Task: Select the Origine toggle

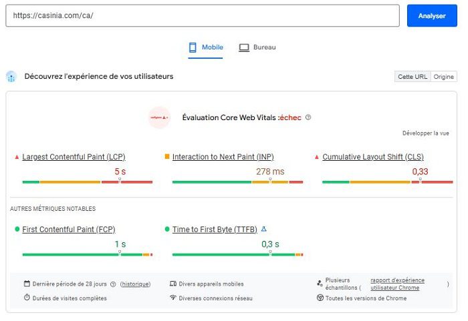Action: 443,77
